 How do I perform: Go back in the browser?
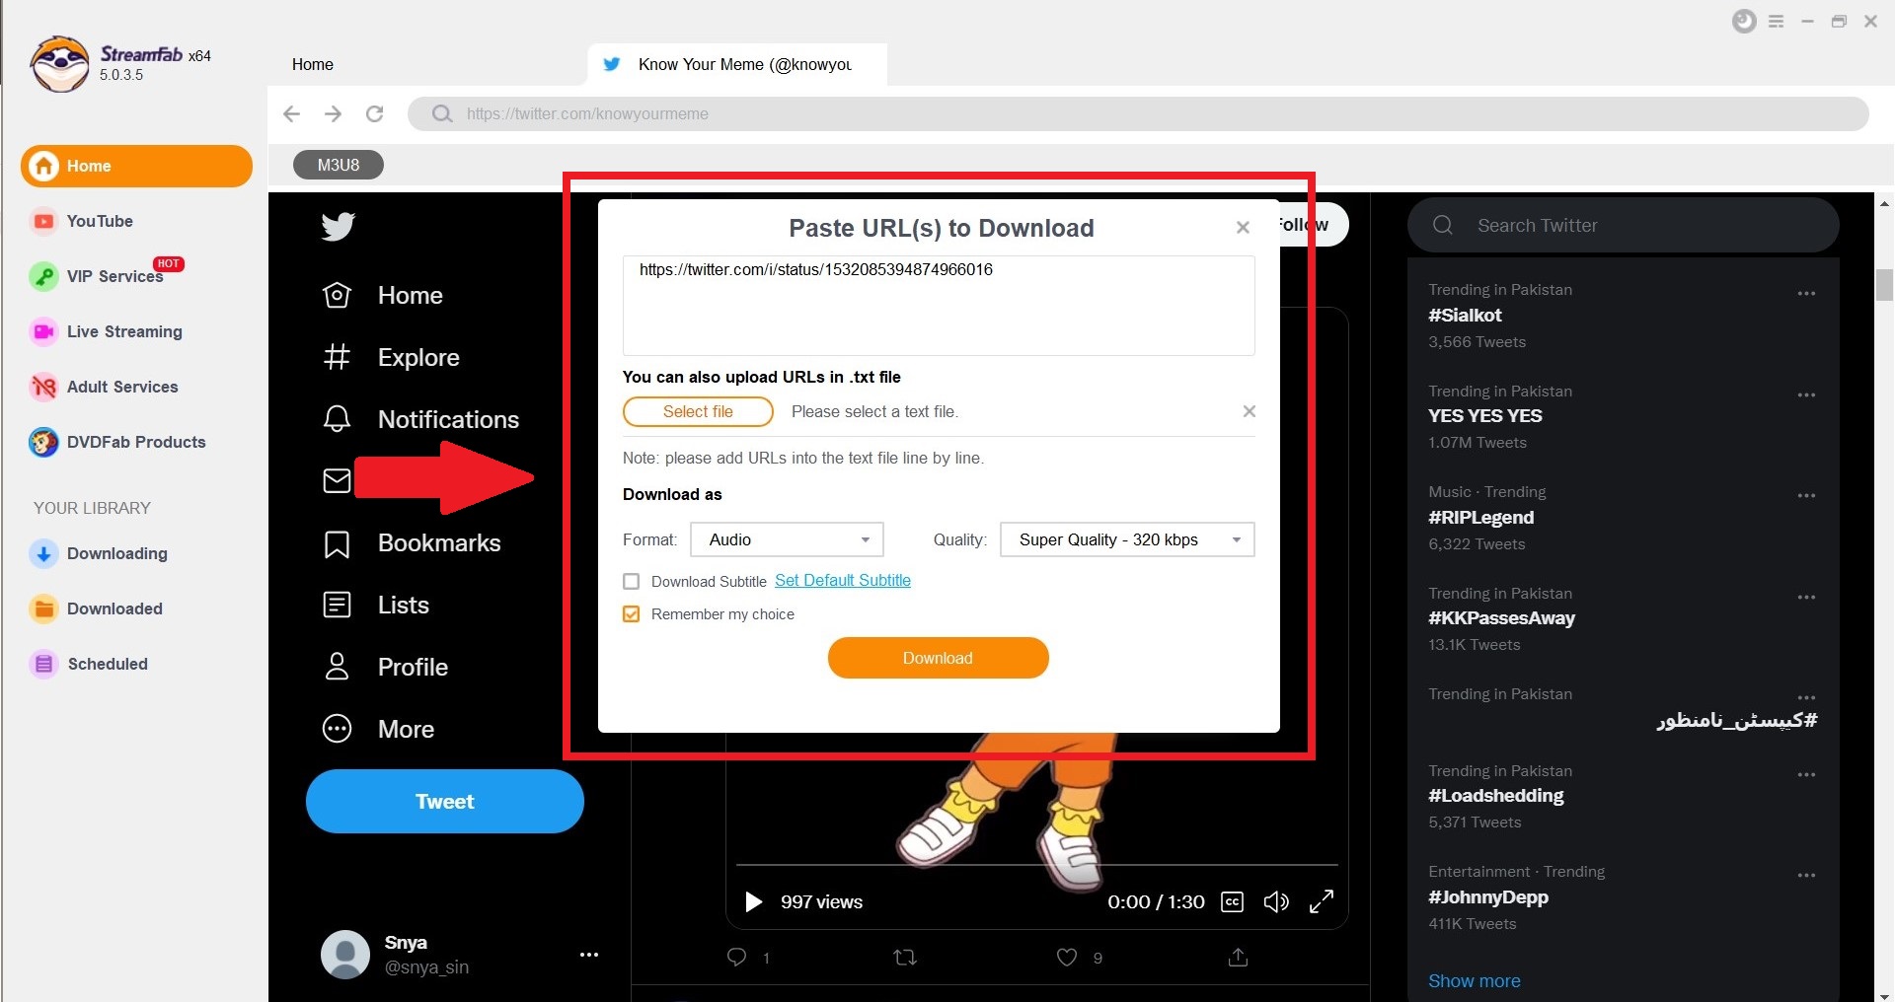(291, 113)
